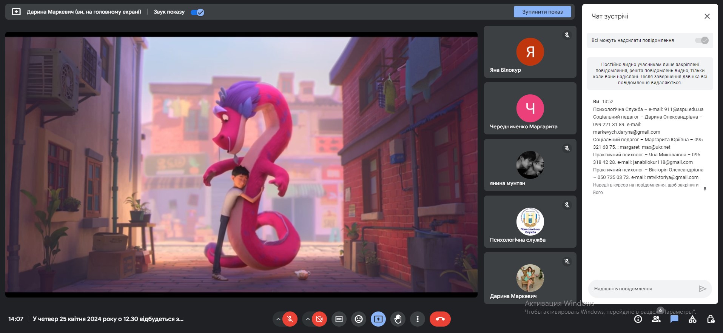
Task: Open the more options three-dot menu
Action: pyautogui.click(x=418, y=319)
